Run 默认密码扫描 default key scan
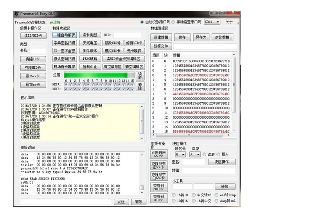This screenshot has height=221, width=313. [65, 59]
